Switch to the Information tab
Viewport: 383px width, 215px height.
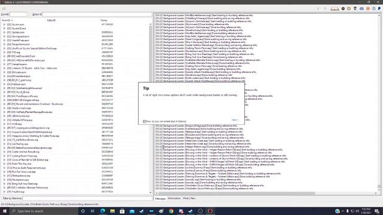[x=174, y=198]
